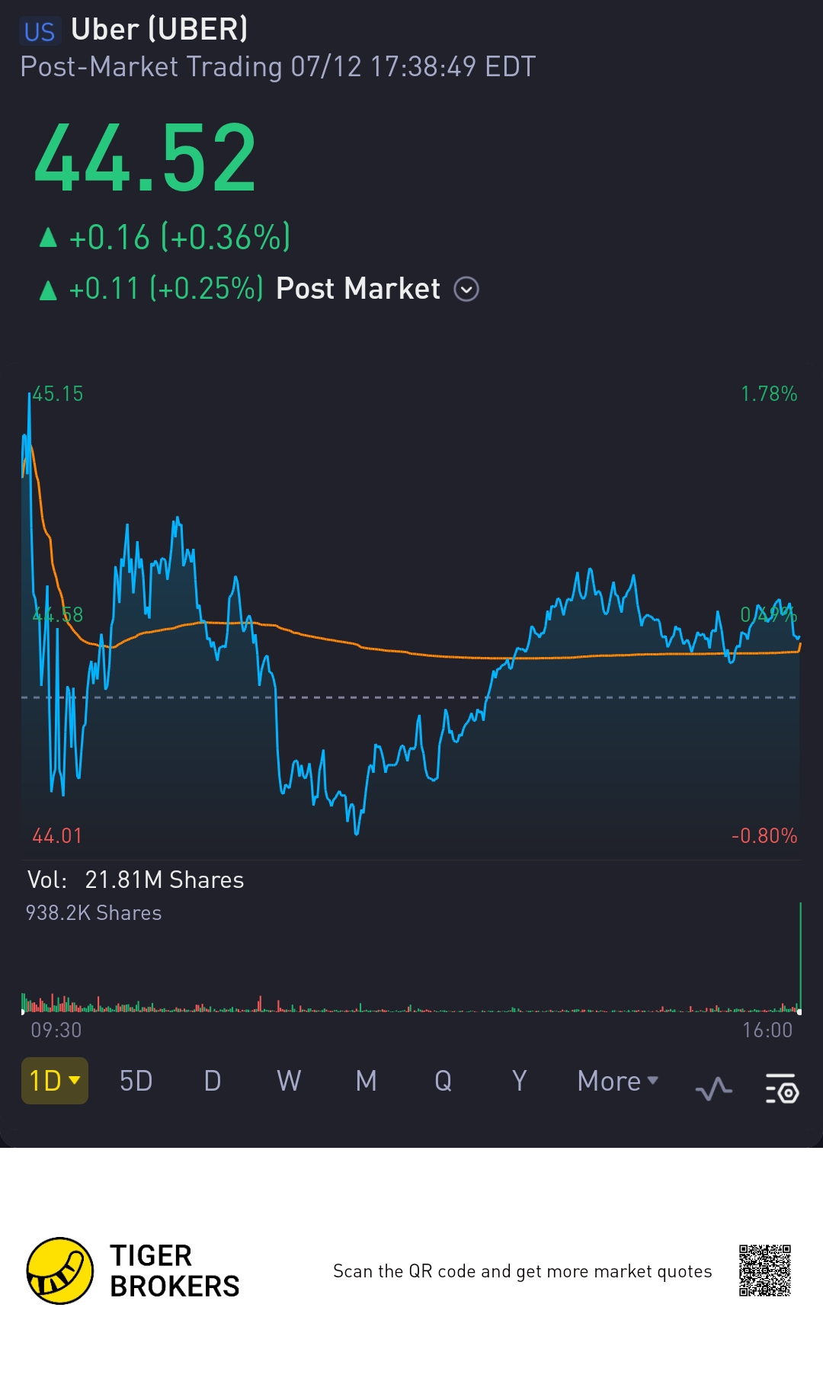
Task: Expand the More timeframes menu
Action: pyautogui.click(x=617, y=1081)
